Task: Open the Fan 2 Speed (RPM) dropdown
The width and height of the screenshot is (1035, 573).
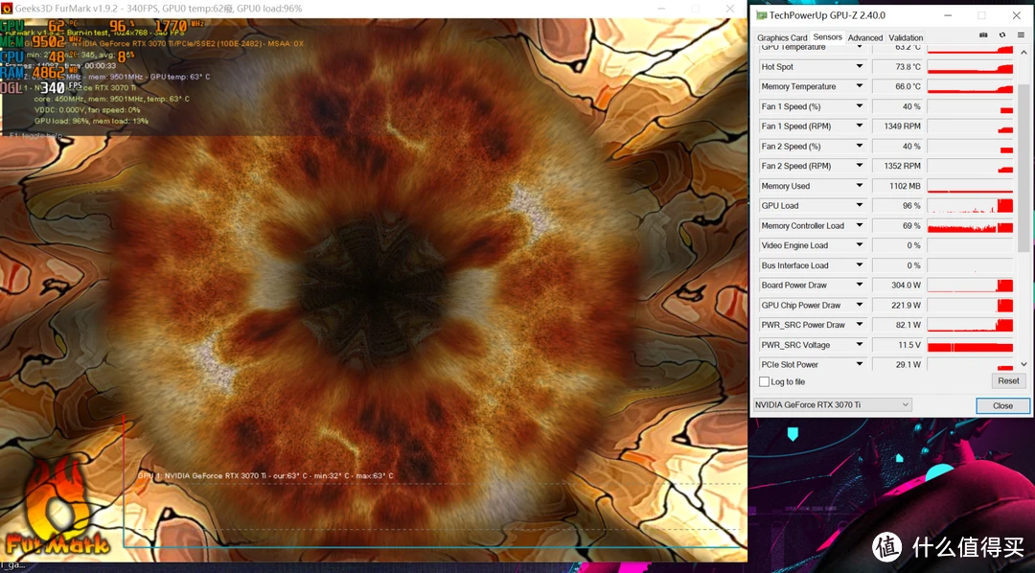Action: click(x=860, y=165)
